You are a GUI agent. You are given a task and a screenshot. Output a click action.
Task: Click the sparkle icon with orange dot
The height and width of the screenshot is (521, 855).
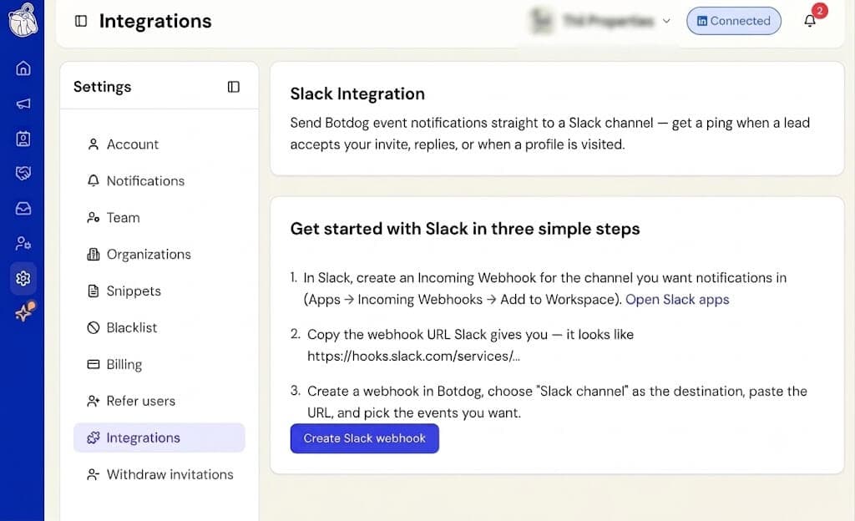[24, 312]
